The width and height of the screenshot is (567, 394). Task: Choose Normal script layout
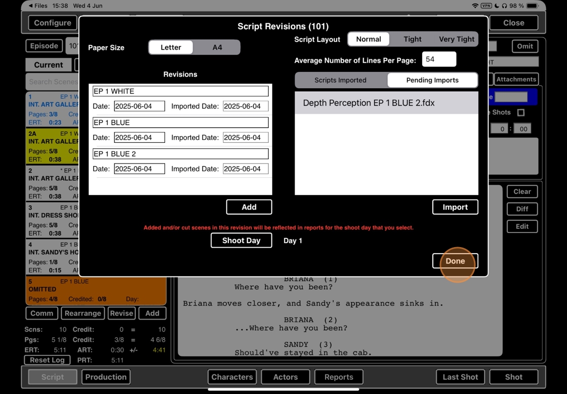[x=369, y=39]
